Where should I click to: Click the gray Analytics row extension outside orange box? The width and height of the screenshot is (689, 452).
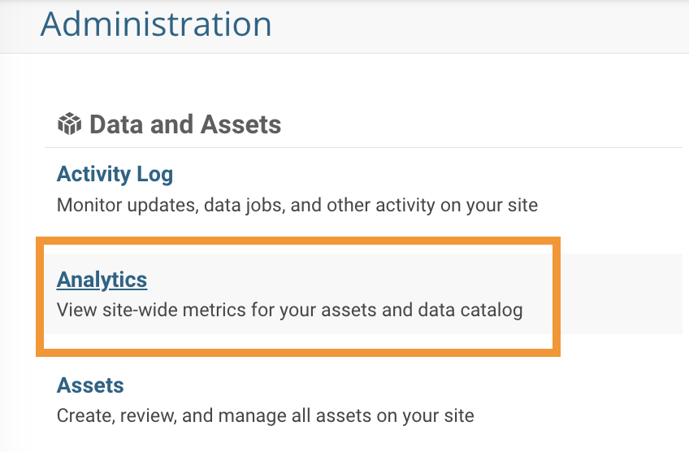(622, 293)
